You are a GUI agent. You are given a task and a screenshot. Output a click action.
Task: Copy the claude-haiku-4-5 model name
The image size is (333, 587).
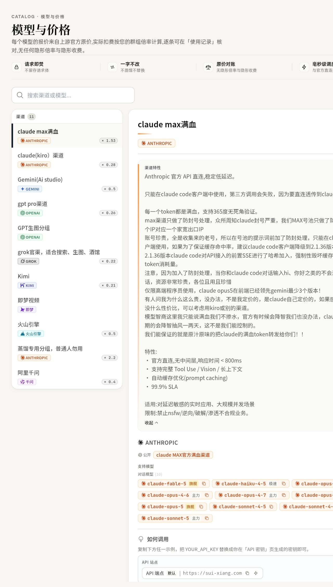coord(284,484)
